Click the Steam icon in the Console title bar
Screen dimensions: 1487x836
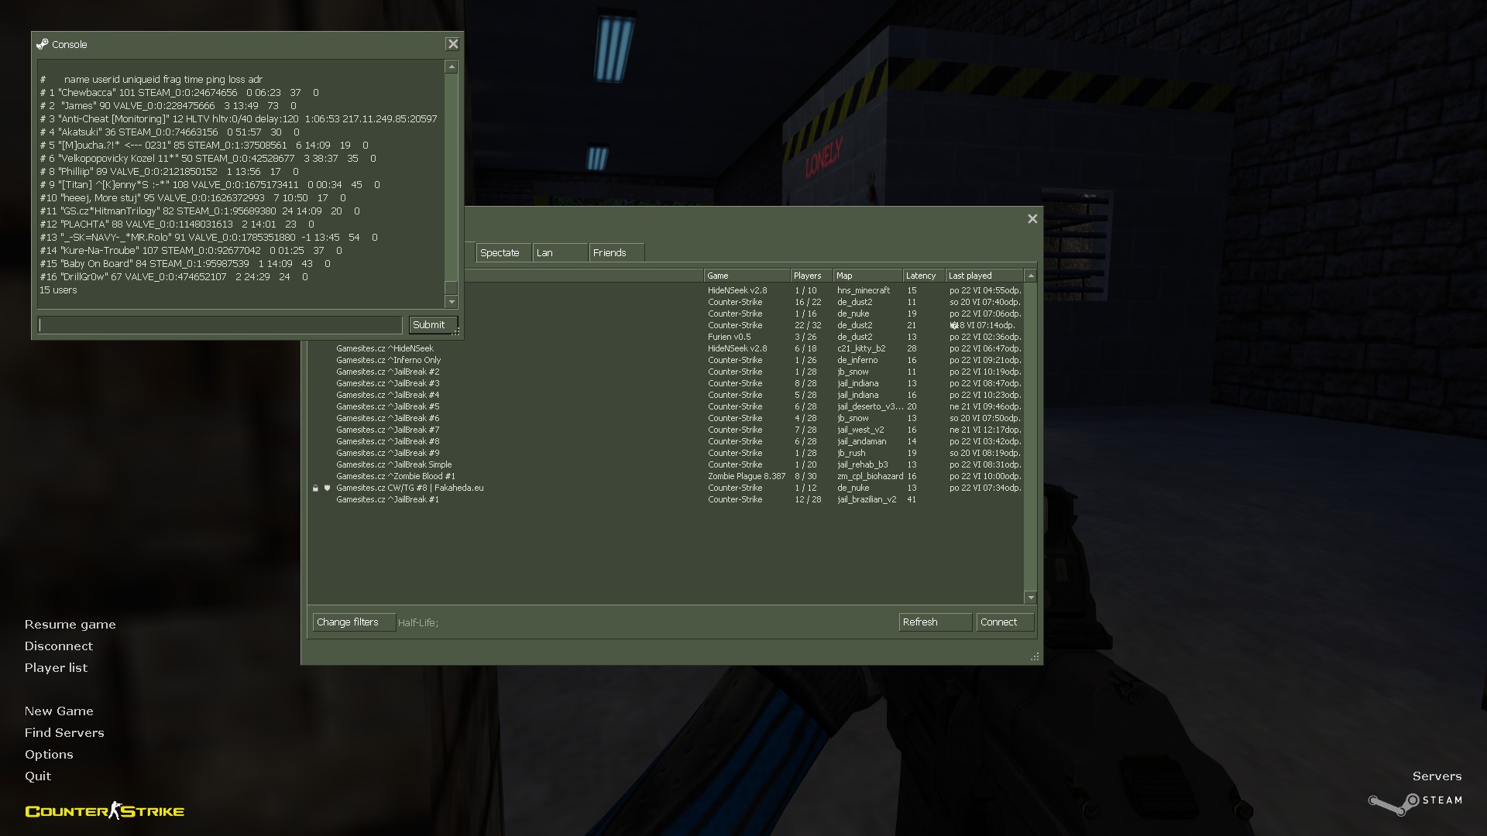(x=42, y=44)
